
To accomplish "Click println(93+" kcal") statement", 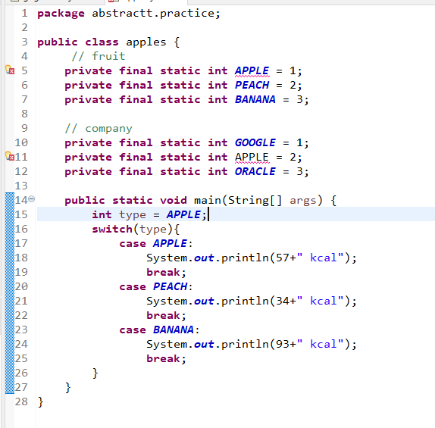I will (x=252, y=344).
